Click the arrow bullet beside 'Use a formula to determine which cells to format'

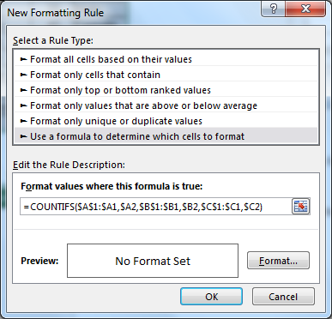coord(23,136)
